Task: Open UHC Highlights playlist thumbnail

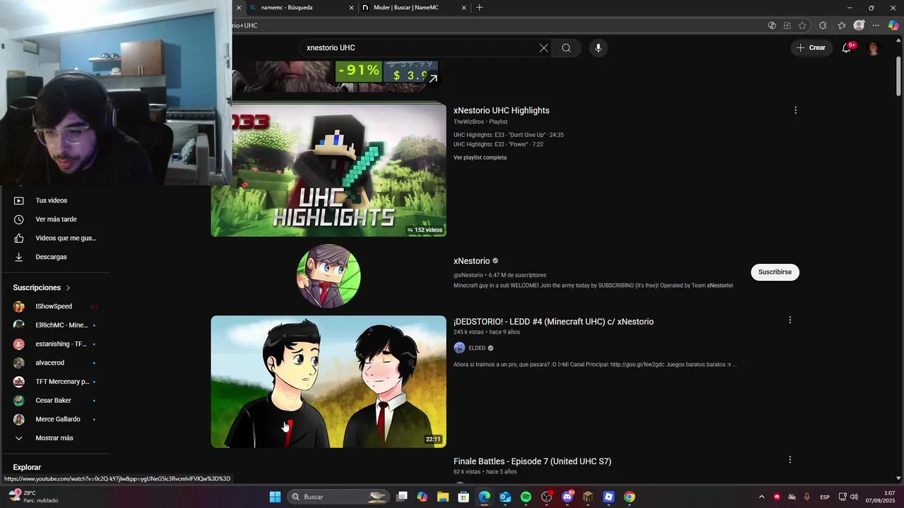Action: (328, 170)
